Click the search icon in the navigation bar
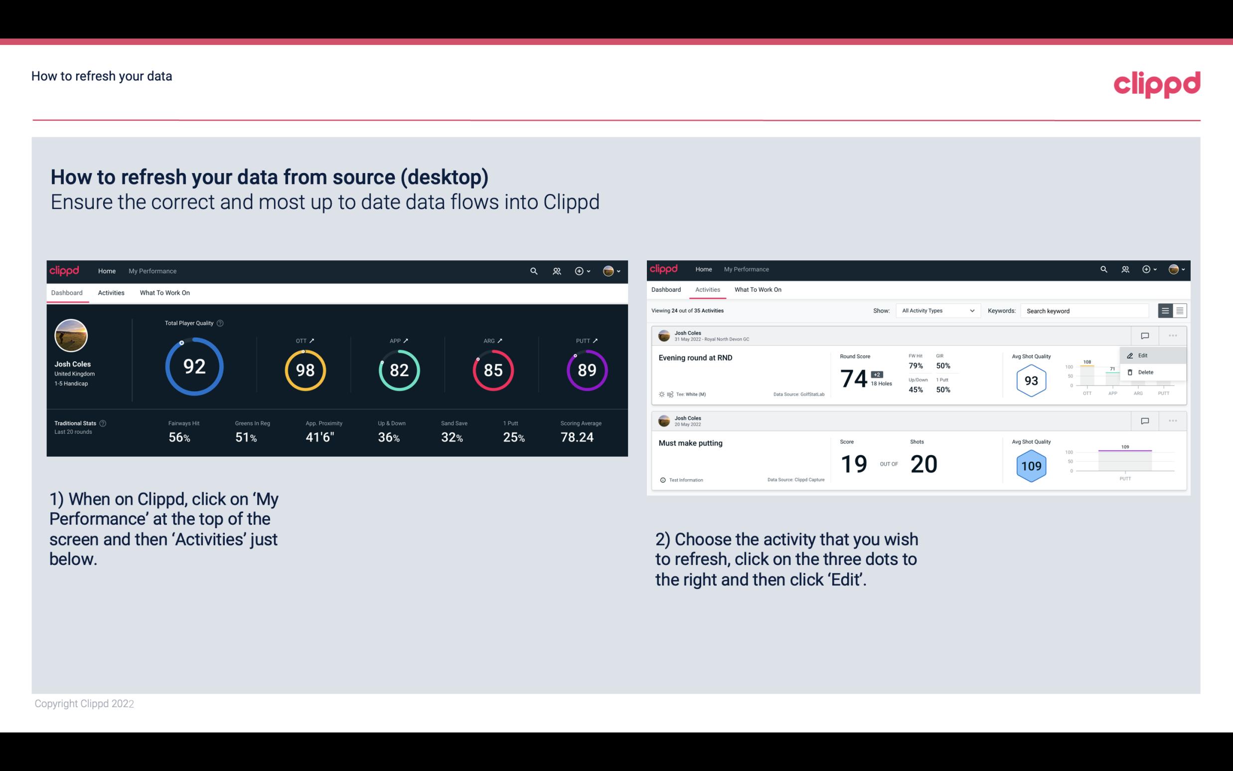Viewport: 1233px width, 771px height. coord(532,270)
